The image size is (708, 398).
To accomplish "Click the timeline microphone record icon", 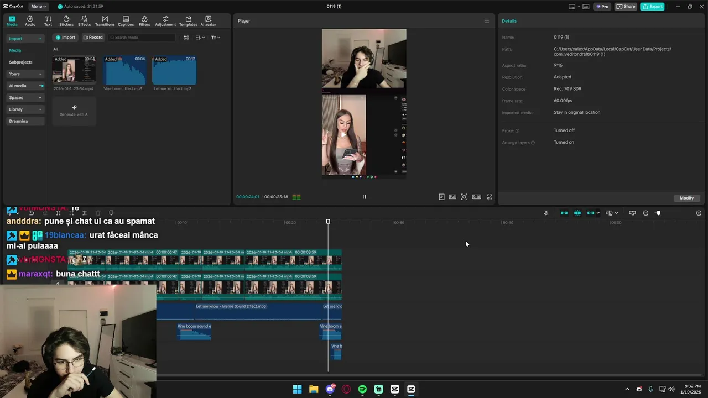I will coord(546,213).
